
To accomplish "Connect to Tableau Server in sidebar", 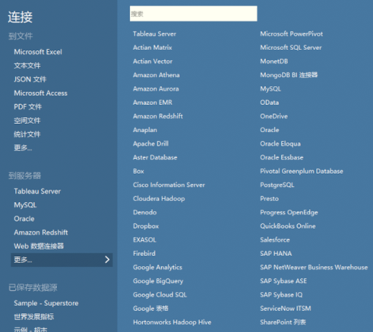I will (x=37, y=191).
